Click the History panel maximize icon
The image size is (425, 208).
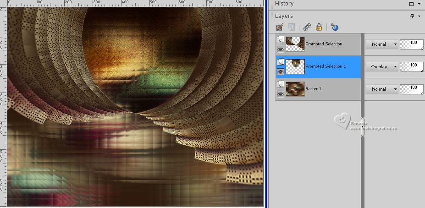[411, 4]
